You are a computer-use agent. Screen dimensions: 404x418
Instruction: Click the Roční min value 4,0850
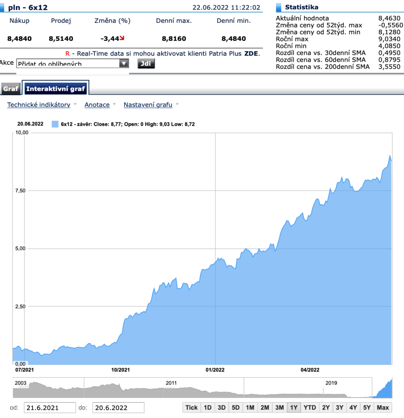[389, 46]
